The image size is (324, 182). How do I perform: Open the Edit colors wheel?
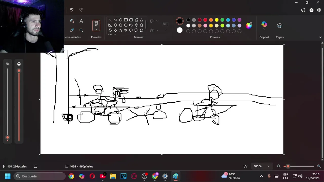click(249, 25)
